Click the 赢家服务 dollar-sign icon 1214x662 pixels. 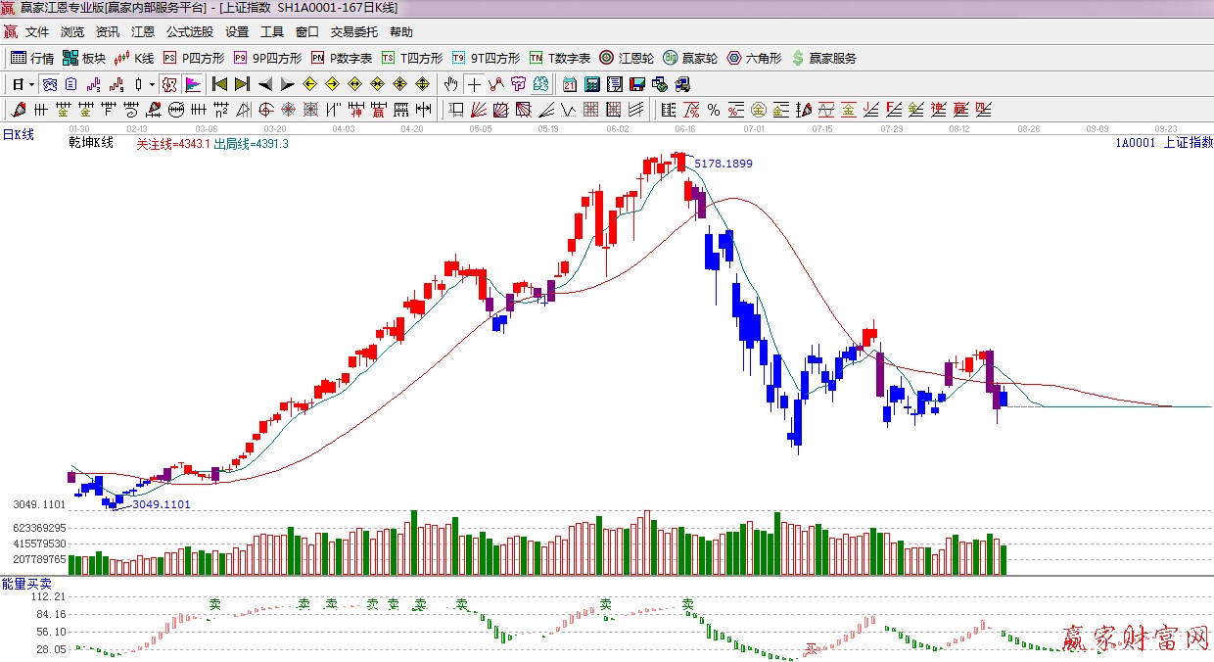pos(823,58)
